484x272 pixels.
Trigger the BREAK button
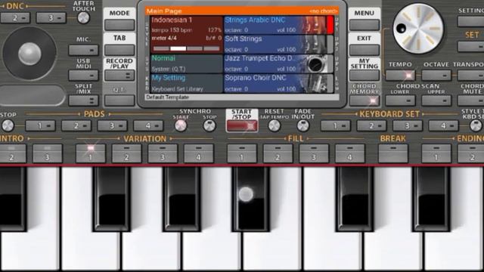pos(393,153)
